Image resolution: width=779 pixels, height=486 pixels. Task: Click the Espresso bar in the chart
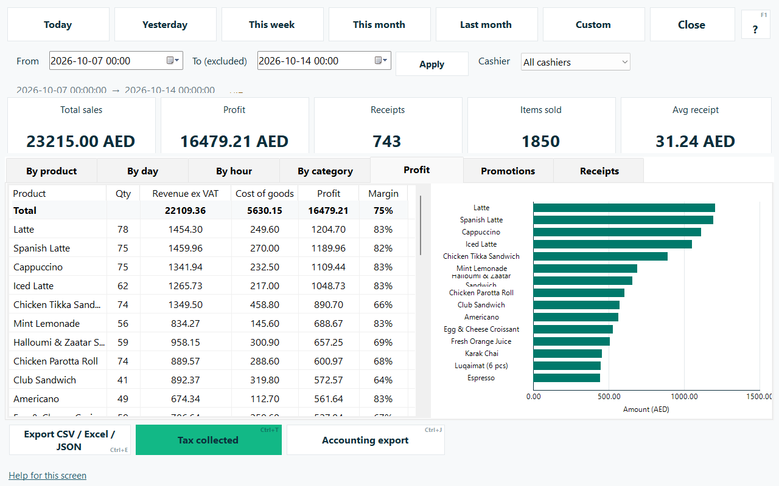(x=567, y=378)
